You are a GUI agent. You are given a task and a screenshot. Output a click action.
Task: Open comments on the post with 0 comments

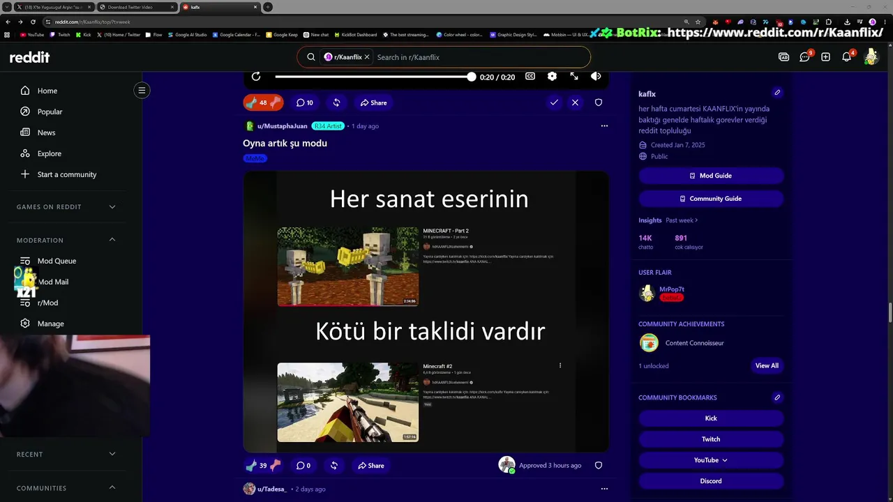pos(303,465)
